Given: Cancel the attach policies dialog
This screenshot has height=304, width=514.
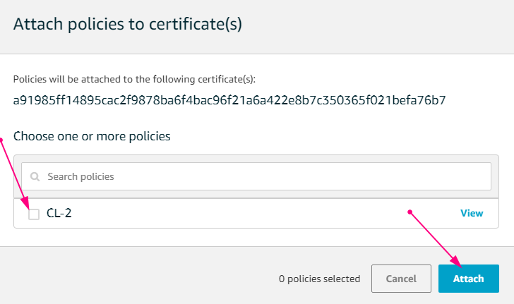Looking at the screenshot, I should click(x=401, y=279).
